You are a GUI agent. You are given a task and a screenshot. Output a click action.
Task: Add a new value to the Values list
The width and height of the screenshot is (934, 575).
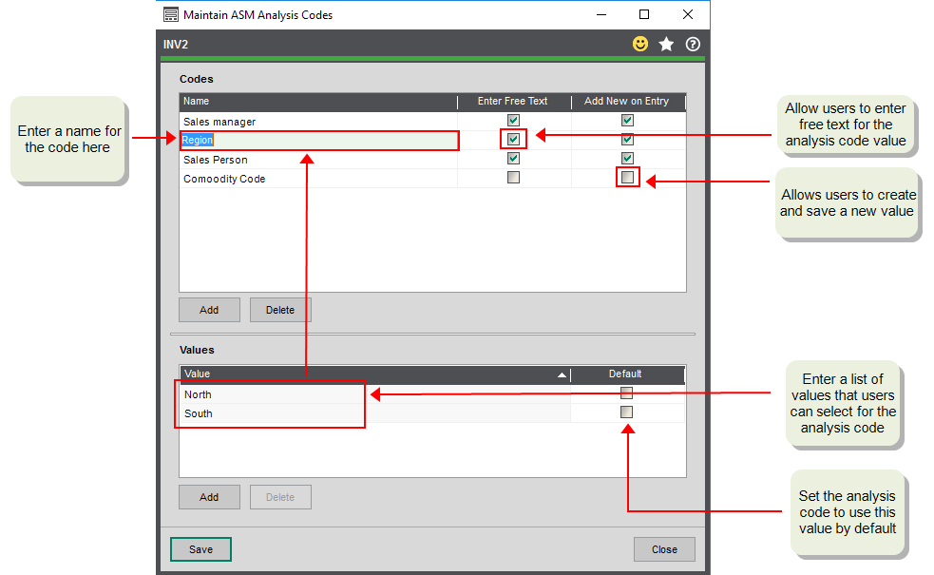209,496
